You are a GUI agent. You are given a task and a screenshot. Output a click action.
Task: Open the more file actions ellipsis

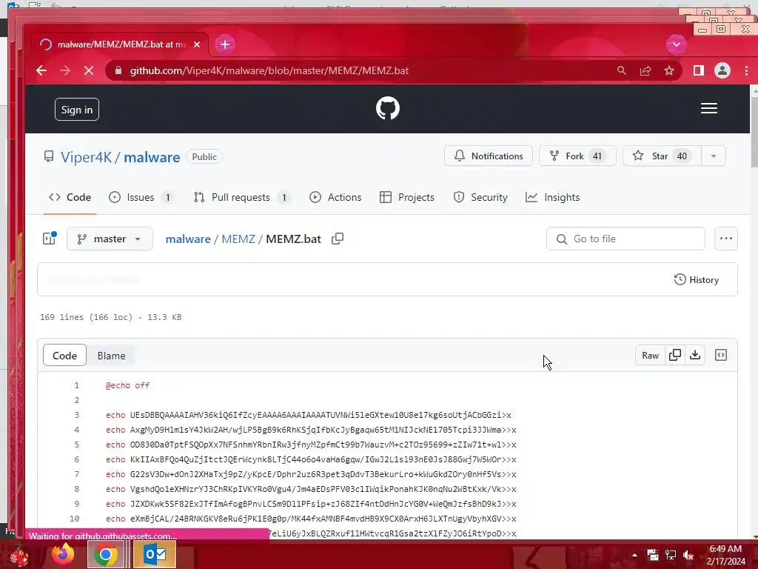point(726,239)
